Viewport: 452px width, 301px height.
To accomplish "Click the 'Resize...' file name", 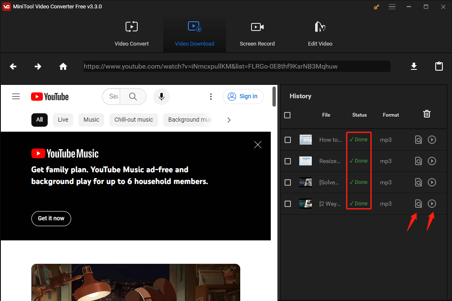I will (330, 161).
